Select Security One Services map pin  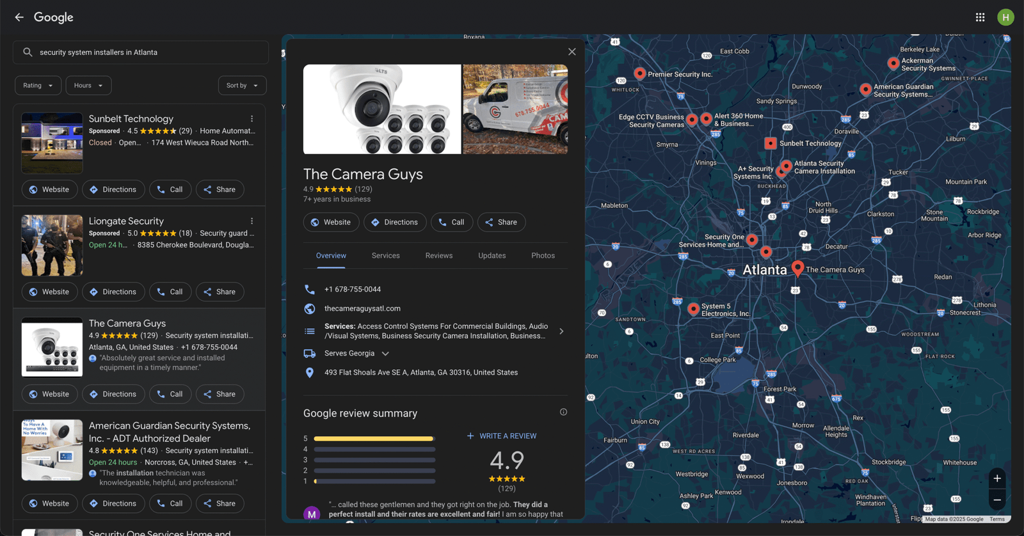point(752,240)
